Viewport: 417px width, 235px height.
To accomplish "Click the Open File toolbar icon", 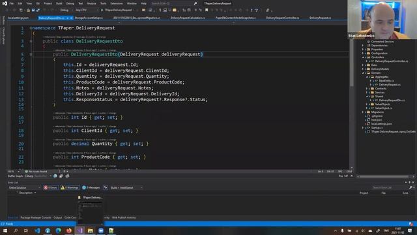I will pyautogui.click(x=28, y=10).
